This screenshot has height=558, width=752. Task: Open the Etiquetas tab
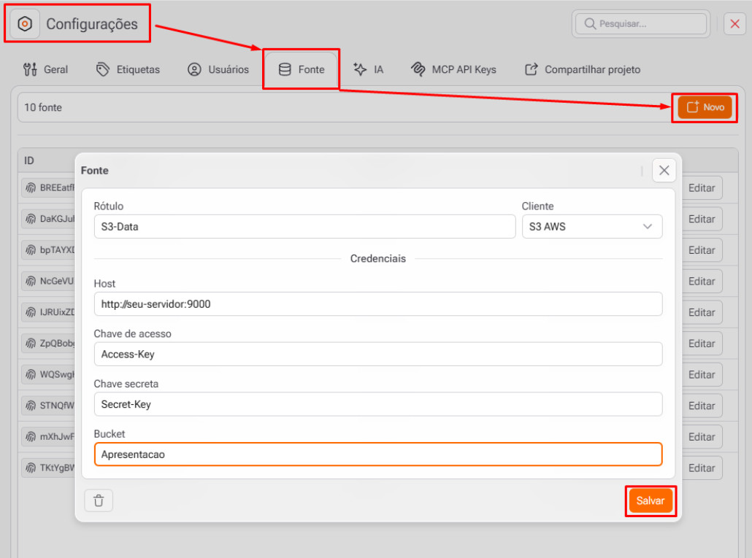[128, 70]
